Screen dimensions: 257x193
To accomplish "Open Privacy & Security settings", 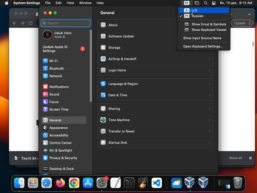I will coord(60,158).
